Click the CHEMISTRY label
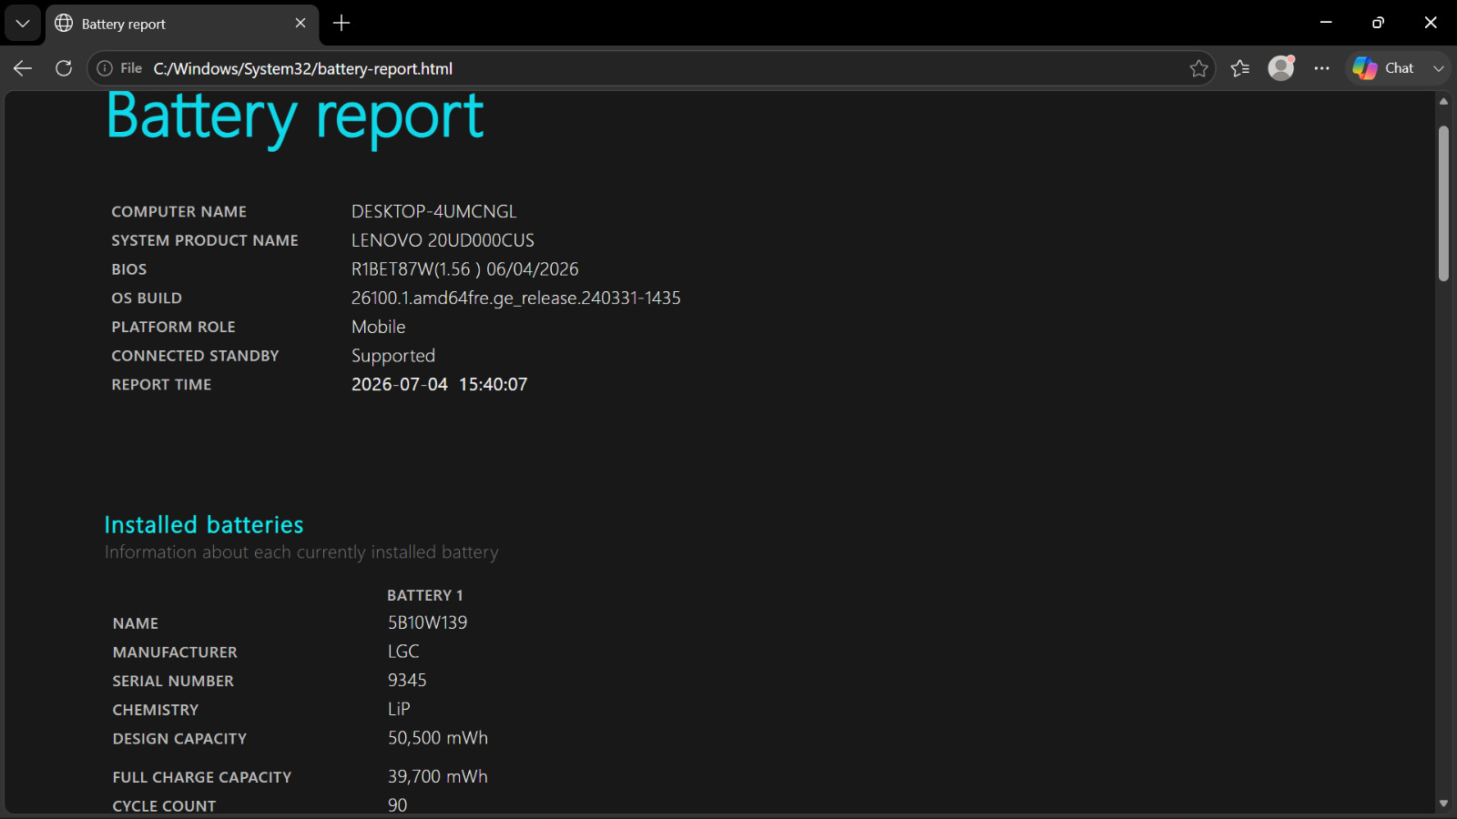1457x819 pixels. coord(156,710)
